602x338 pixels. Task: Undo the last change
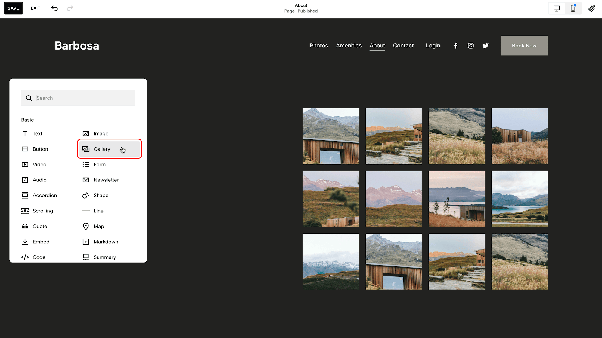54,8
